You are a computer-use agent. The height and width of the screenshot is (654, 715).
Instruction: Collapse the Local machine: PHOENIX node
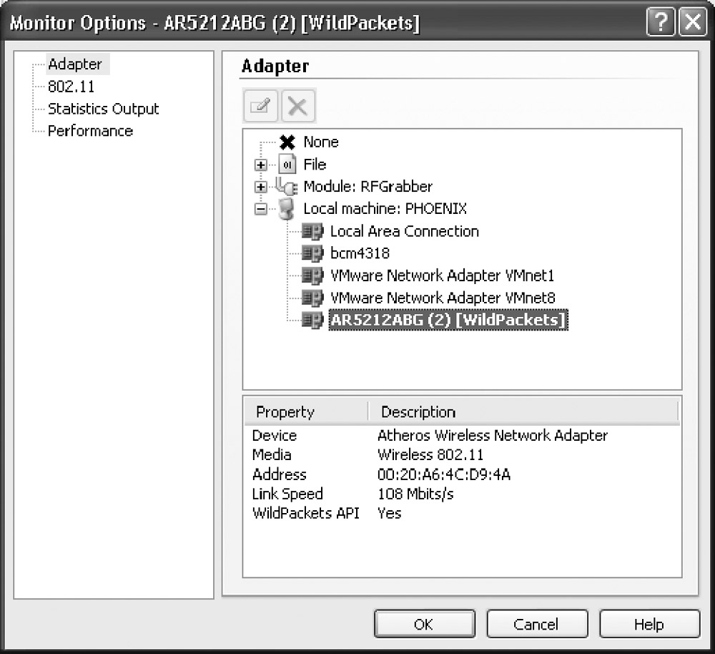point(261,209)
